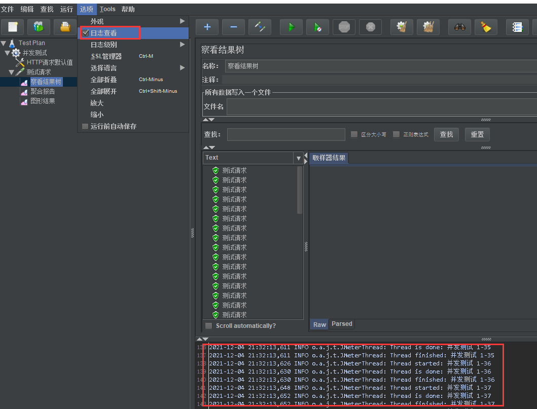Click the Stop test icon
This screenshot has height=409, width=537.
(344, 27)
